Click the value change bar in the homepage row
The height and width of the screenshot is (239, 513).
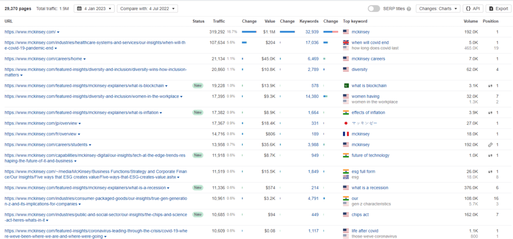coord(288,32)
